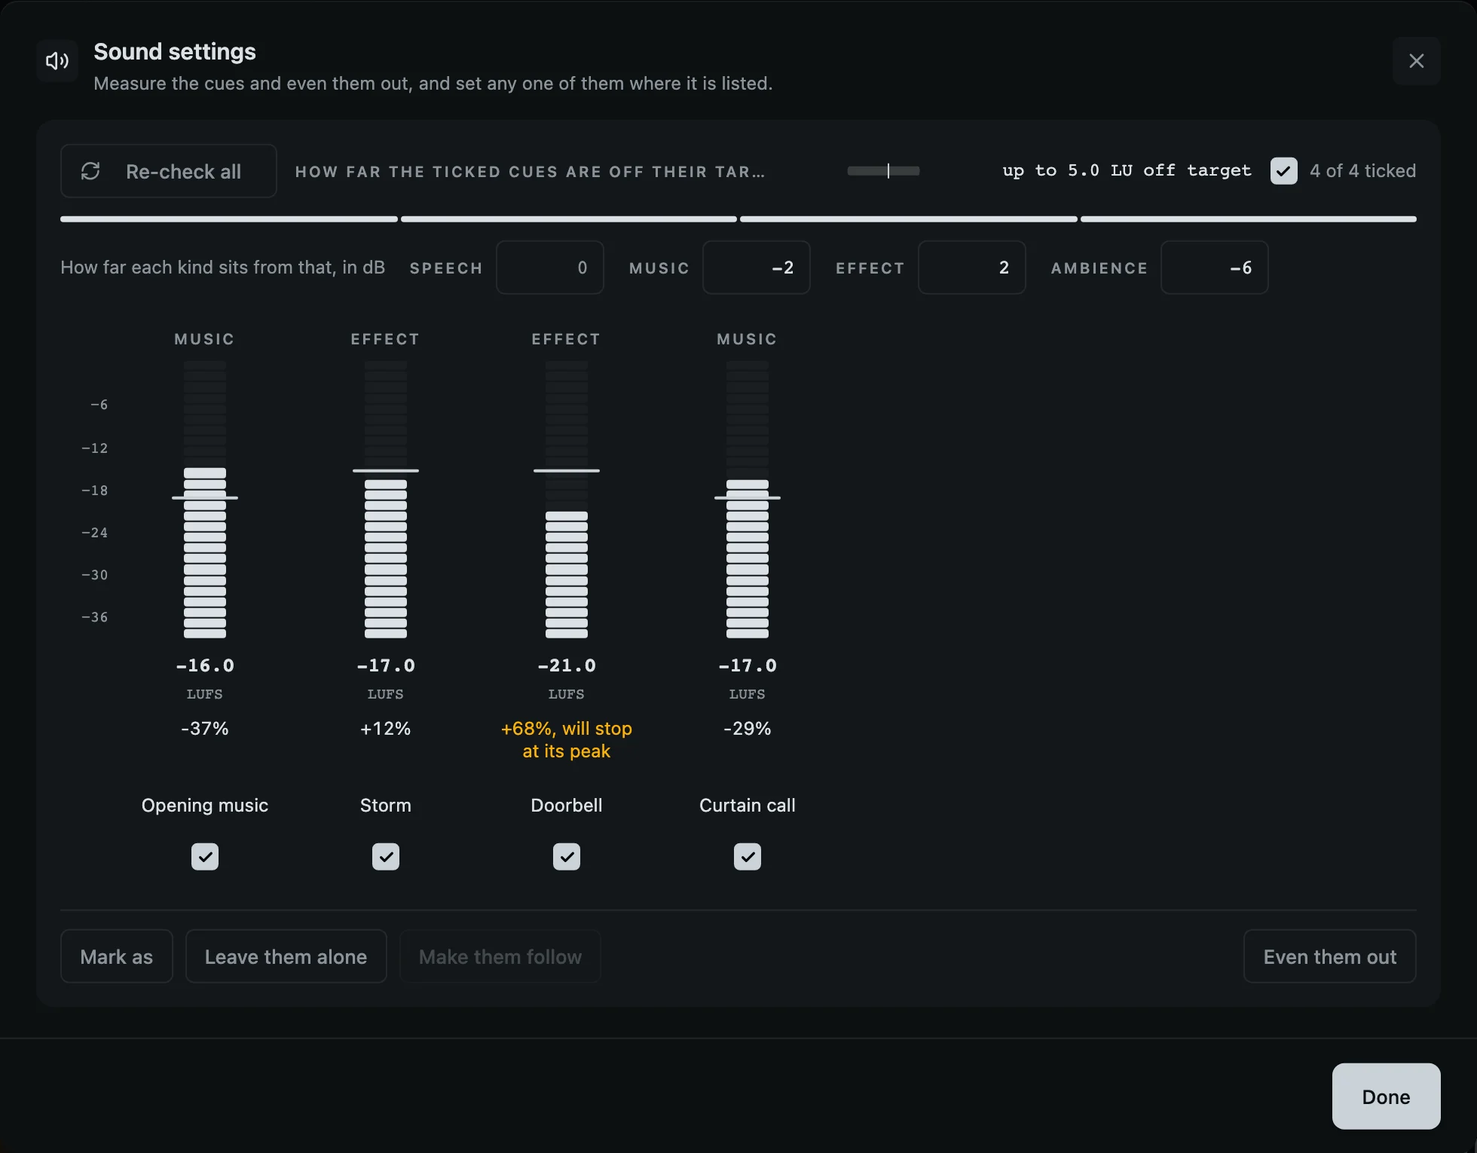Toggle the 4 of 4 ticked checkbox
This screenshot has height=1153, width=1477.
click(x=1283, y=171)
